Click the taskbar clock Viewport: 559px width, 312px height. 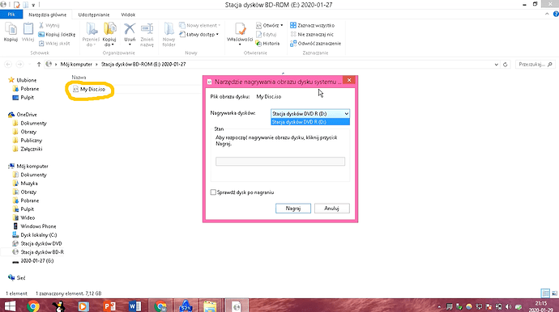point(541,306)
